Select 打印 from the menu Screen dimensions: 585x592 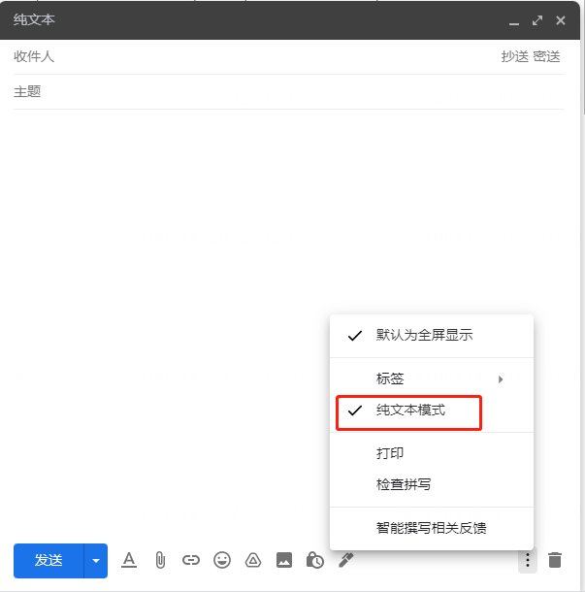click(390, 453)
